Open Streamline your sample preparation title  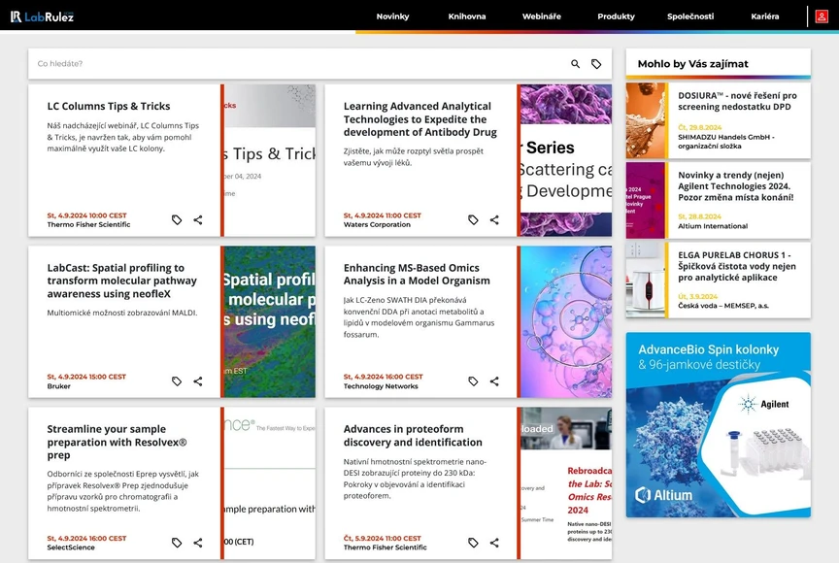(x=117, y=443)
